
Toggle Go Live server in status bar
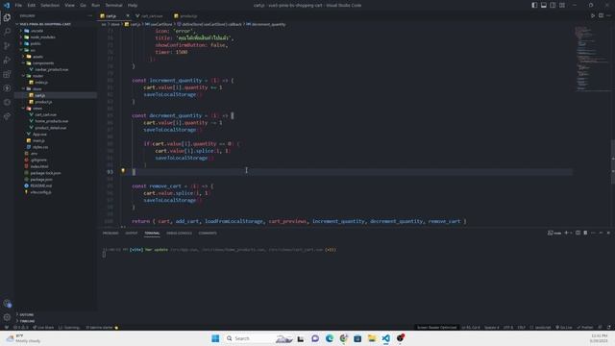click(x=564, y=327)
